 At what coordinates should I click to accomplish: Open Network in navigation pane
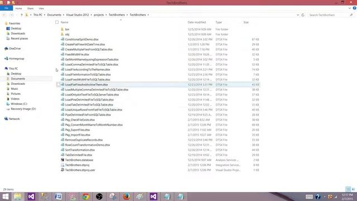pos(14,119)
